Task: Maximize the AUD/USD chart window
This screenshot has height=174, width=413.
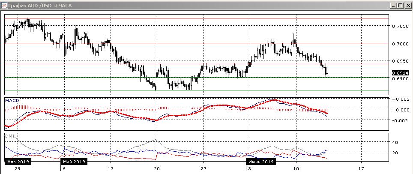Action: (401, 6)
